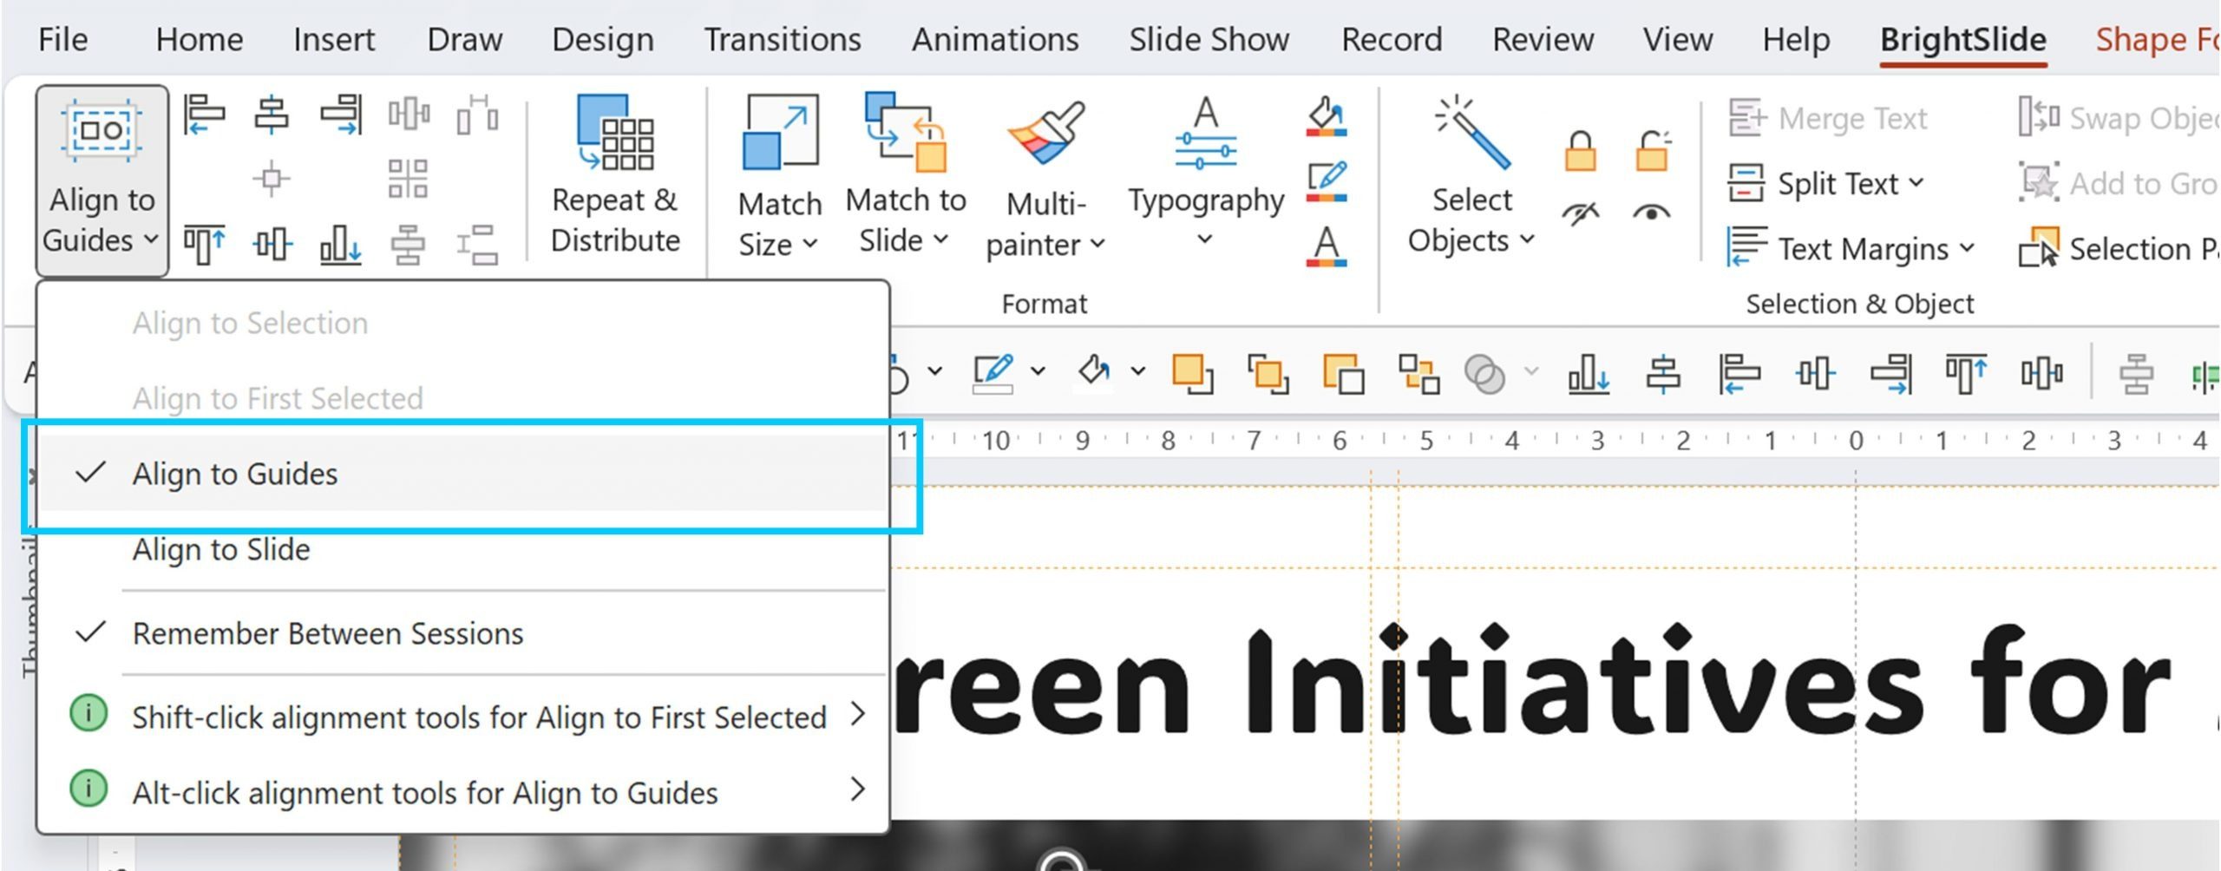Click the Lock object padlock icon
2221x871 pixels.
coord(1580,152)
